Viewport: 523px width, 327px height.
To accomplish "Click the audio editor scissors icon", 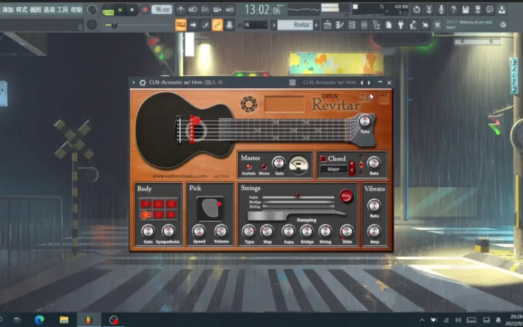I will [429, 10].
